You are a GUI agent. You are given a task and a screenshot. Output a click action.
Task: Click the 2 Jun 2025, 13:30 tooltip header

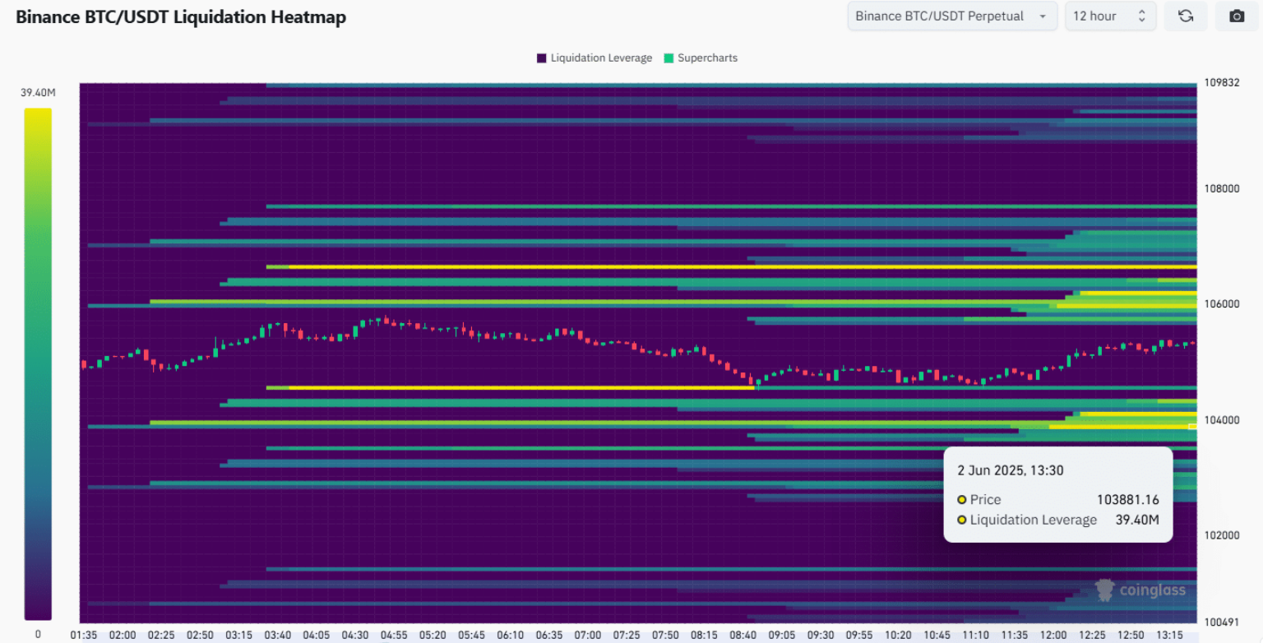1009,470
